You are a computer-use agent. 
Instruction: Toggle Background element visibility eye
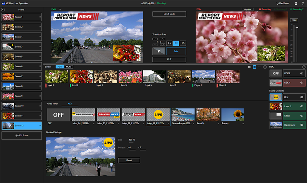pos(302,125)
